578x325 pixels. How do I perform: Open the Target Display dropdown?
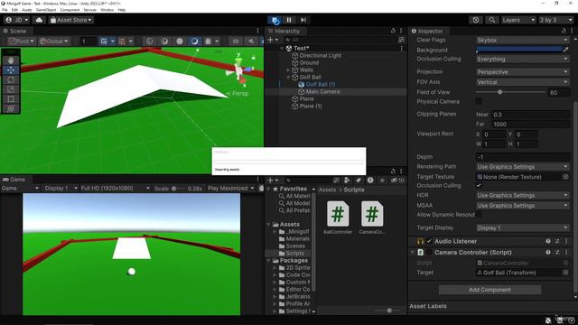pos(522,227)
